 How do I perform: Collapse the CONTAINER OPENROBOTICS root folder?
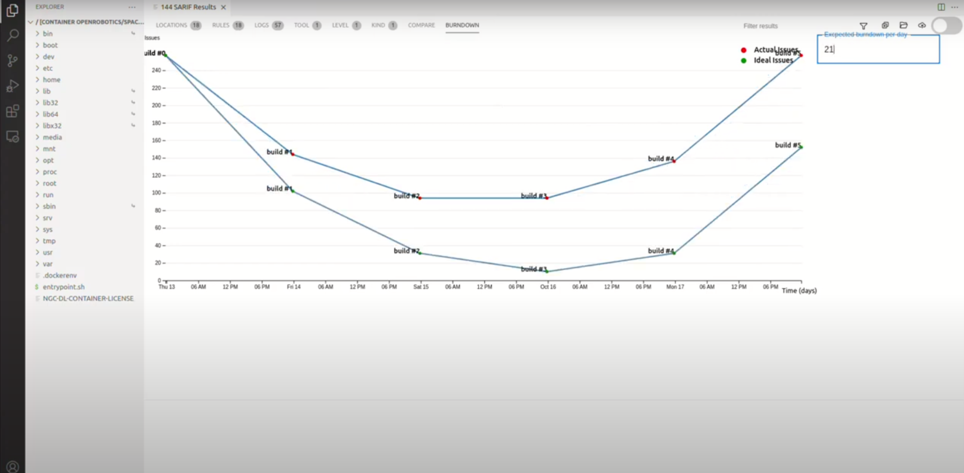(x=86, y=22)
